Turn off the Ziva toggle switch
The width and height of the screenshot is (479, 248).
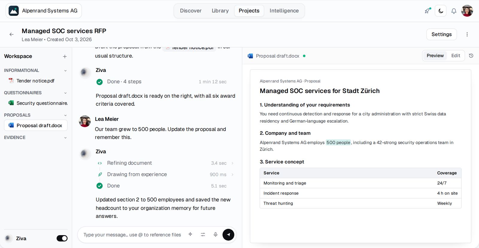coord(62,238)
